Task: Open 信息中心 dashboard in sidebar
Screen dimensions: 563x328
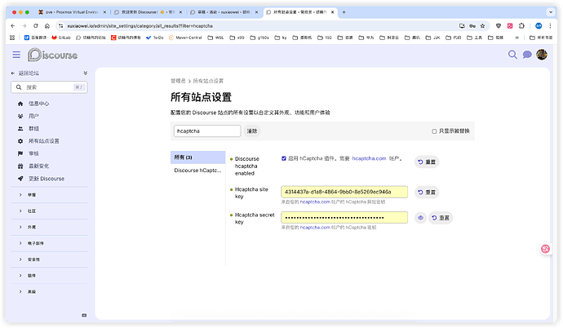Action: [38, 104]
